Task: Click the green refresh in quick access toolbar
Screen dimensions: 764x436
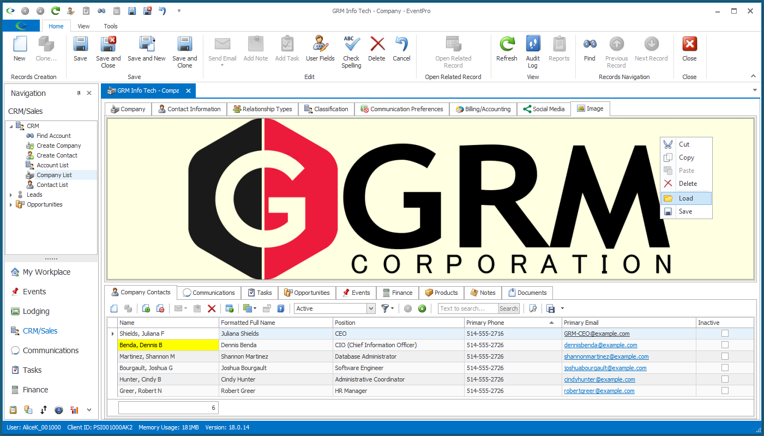Action: (x=55, y=11)
